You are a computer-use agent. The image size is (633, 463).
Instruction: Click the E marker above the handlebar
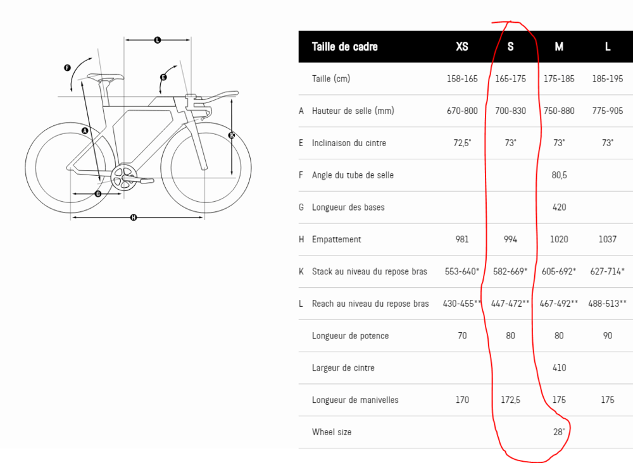click(163, 77)
